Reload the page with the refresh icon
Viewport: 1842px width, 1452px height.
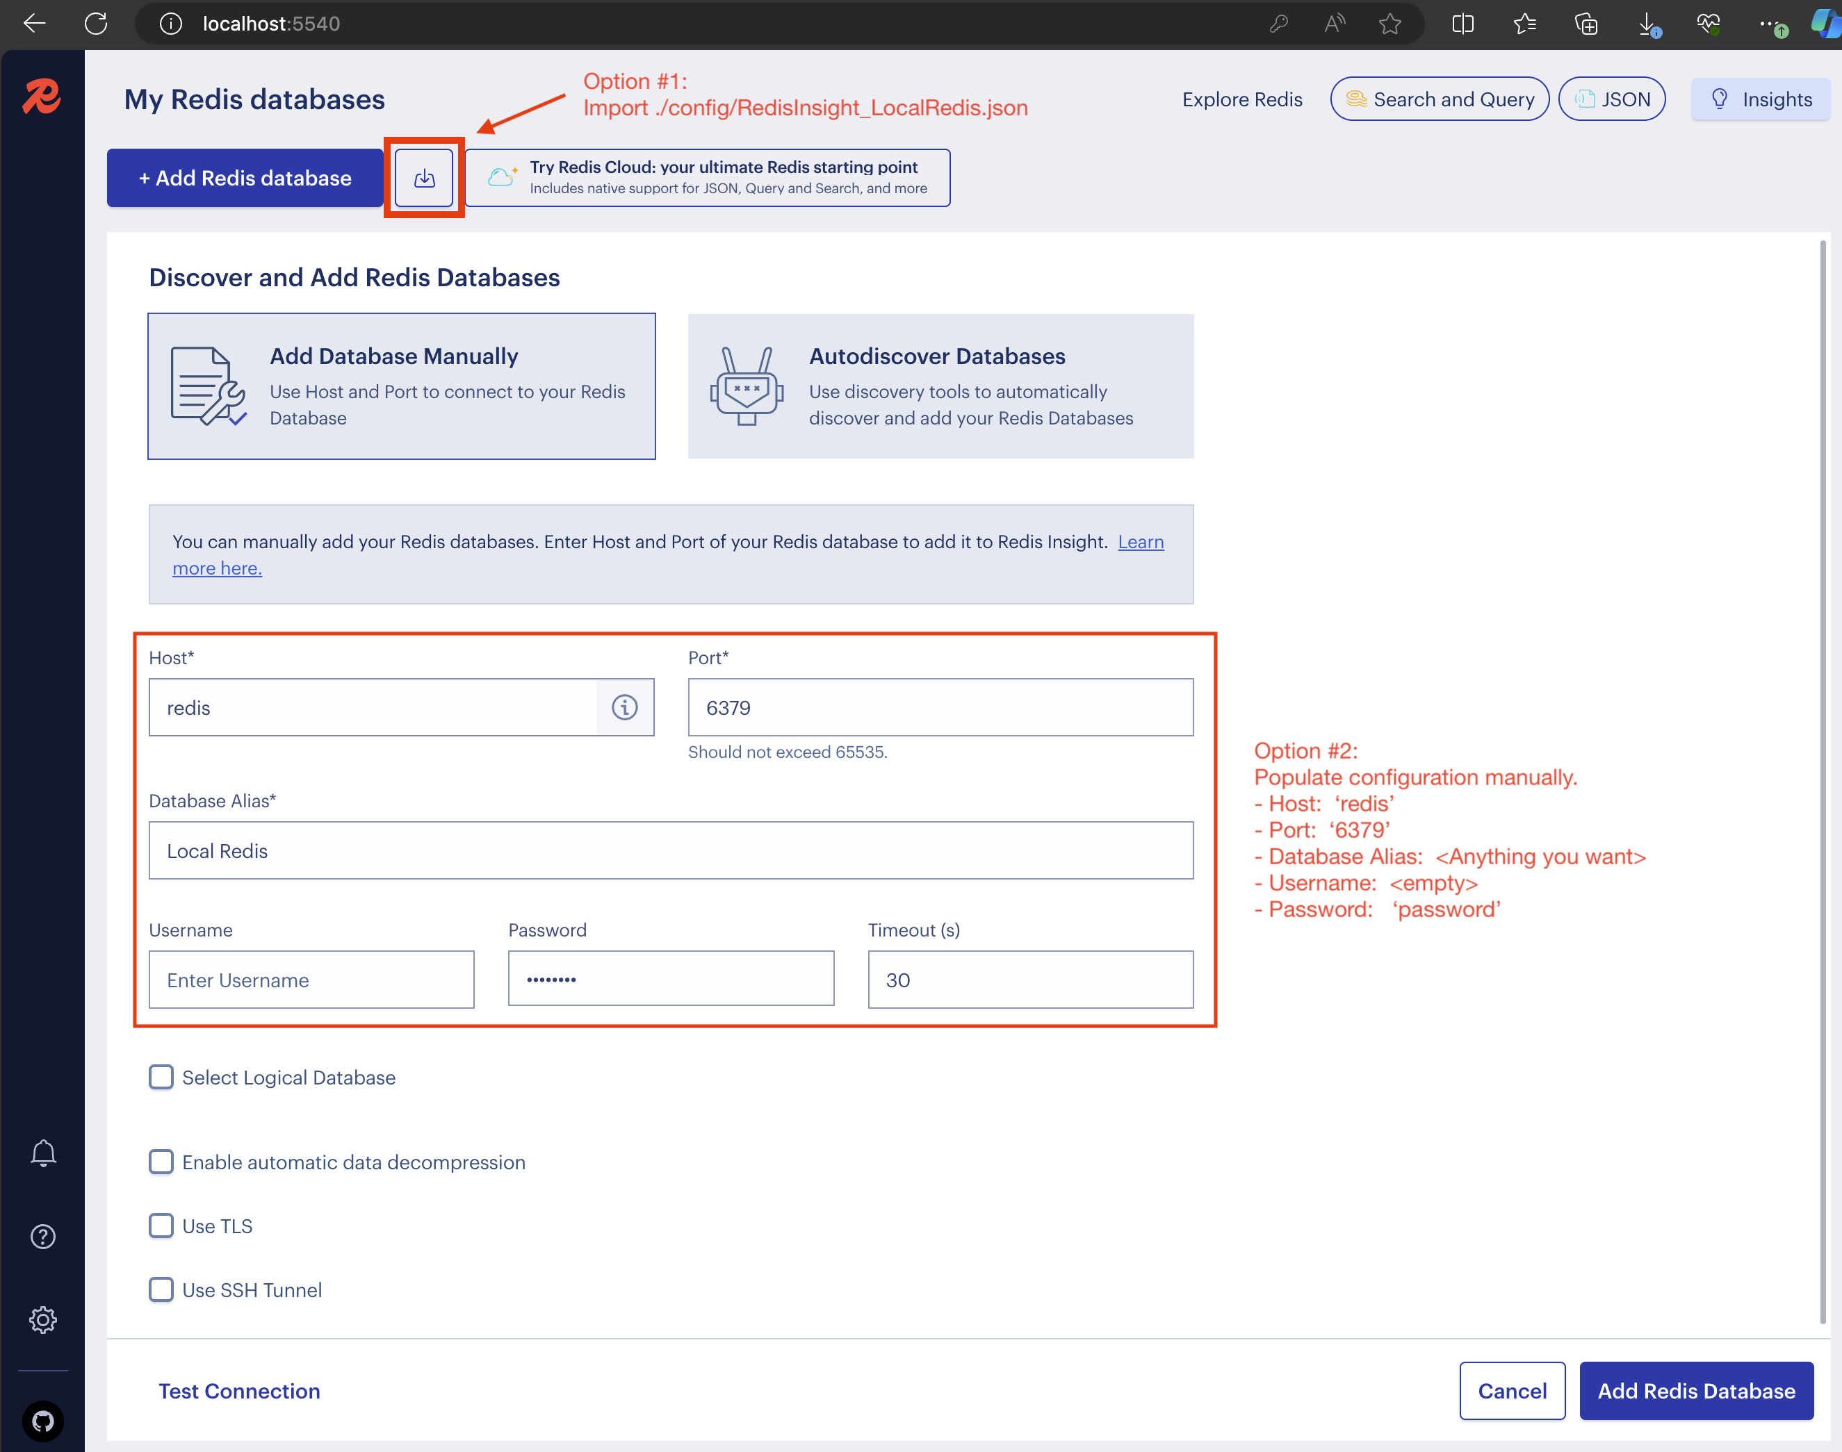coord(96,24)
